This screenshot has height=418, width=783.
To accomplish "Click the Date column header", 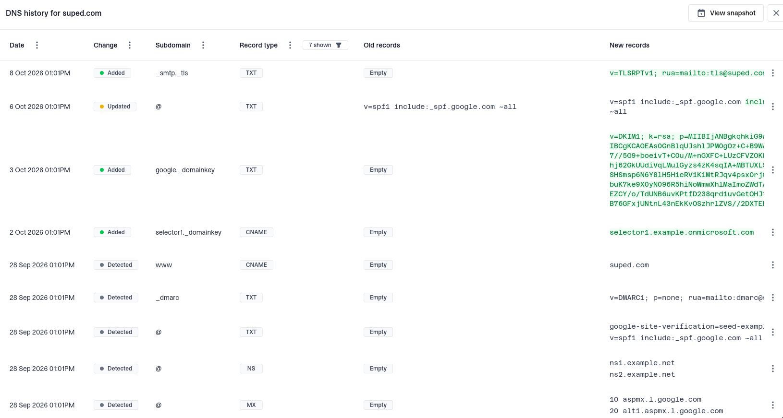I will [x=17, y=45].
